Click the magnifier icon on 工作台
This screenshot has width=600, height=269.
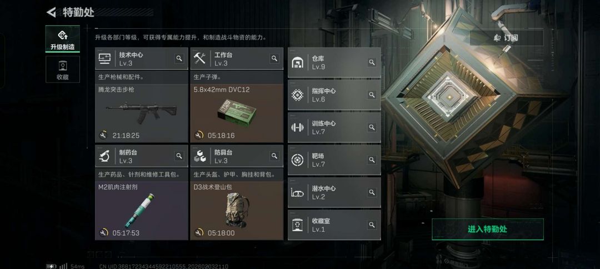(274, 58)
